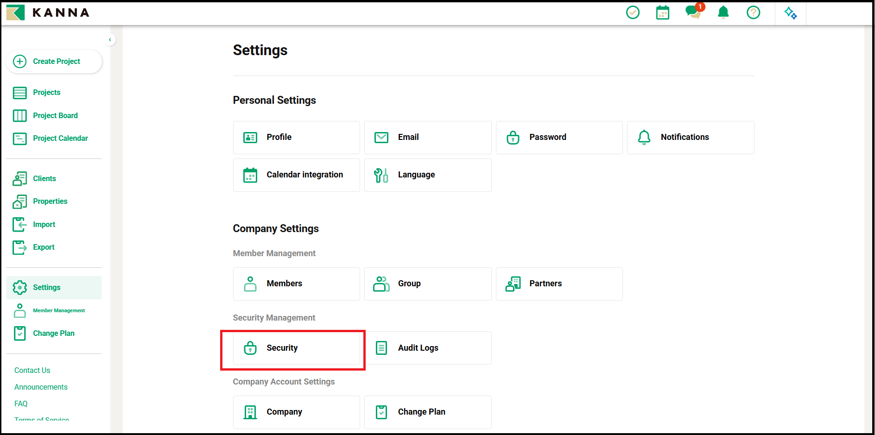The image size is (875, 435).
Task: Click the Contact Us link
Action: (32, 370)
